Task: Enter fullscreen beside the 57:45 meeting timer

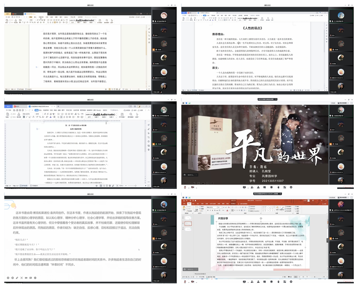Action: pos(352,103)
